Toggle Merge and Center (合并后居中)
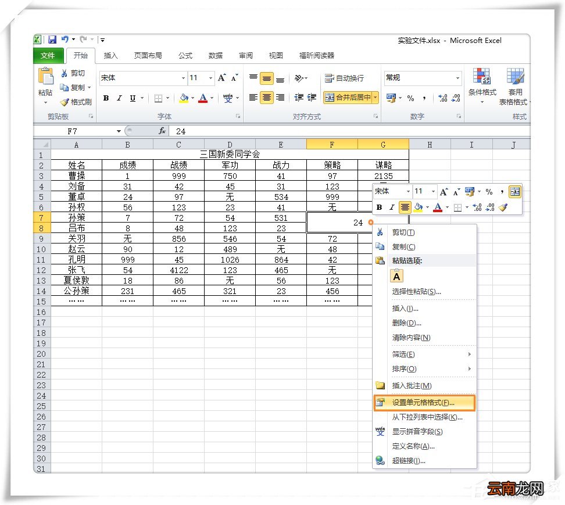565x505 pixels. (x=348, y=97)
